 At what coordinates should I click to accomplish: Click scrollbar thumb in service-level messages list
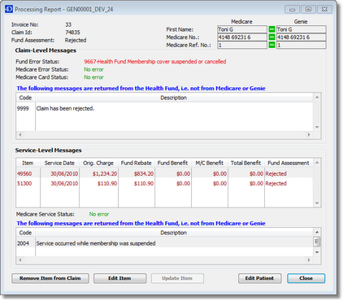(316, 242)
